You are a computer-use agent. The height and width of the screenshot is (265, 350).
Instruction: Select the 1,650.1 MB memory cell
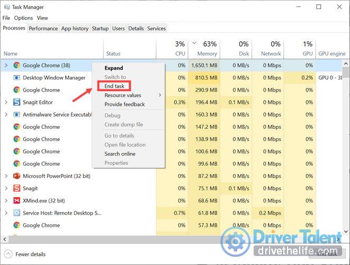[204, 65]
